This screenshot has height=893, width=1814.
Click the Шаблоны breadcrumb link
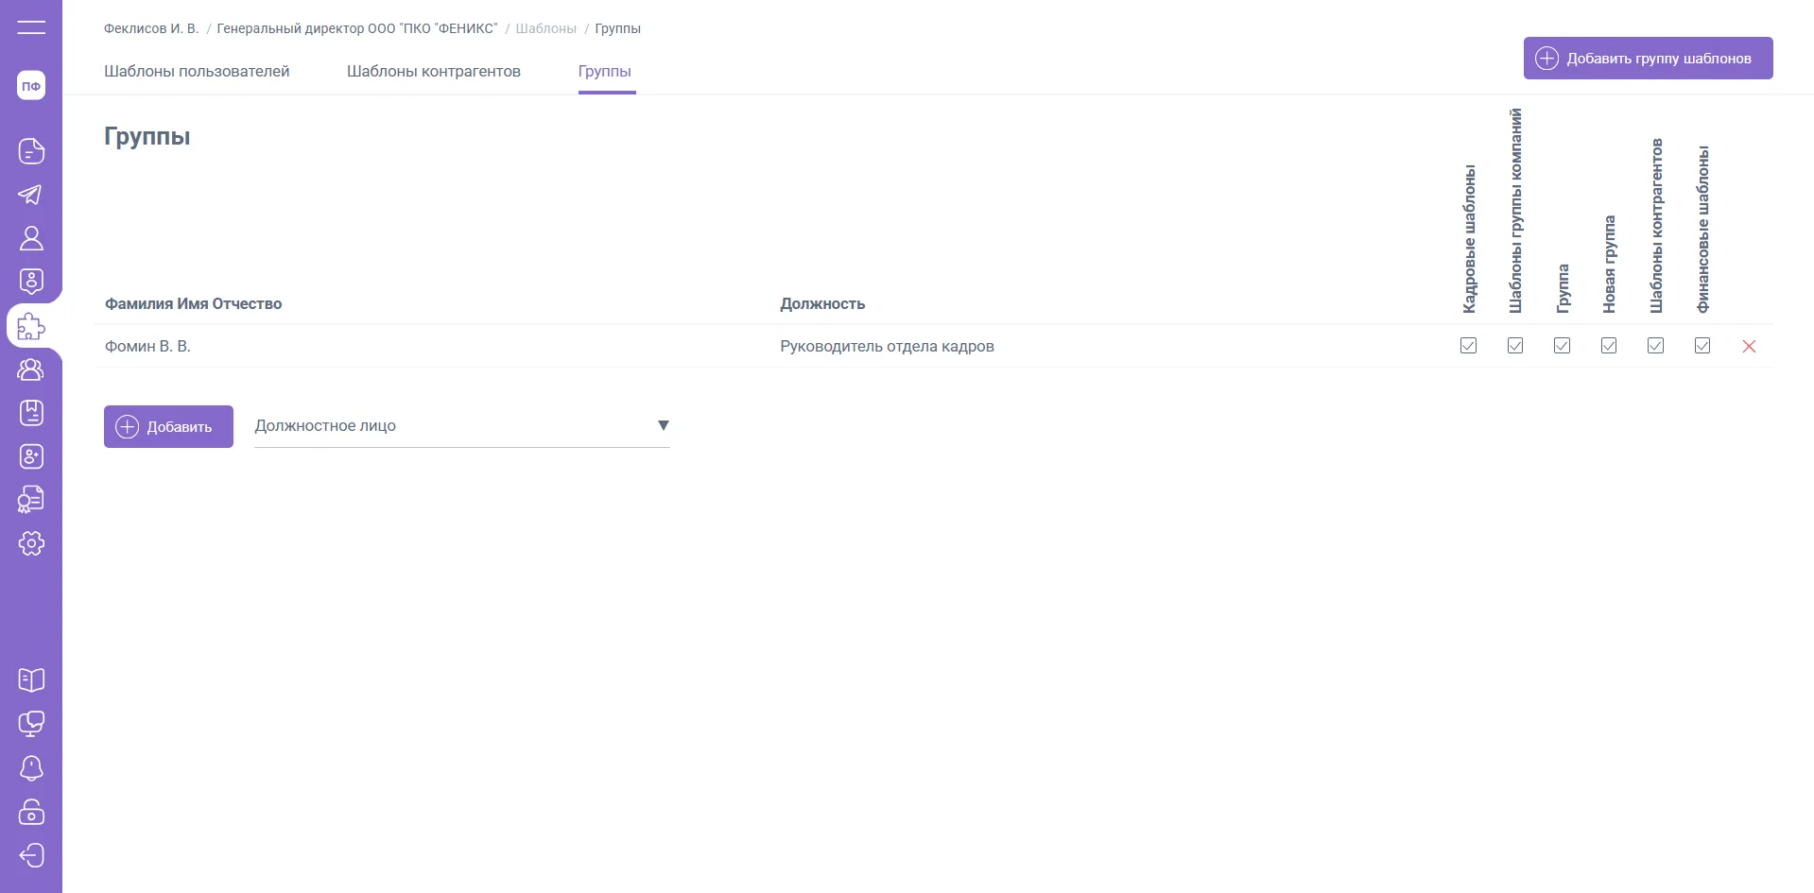[545, 28]
